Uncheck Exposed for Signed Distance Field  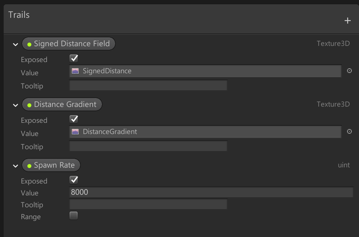pyautogui.click(x=74, y=59)
